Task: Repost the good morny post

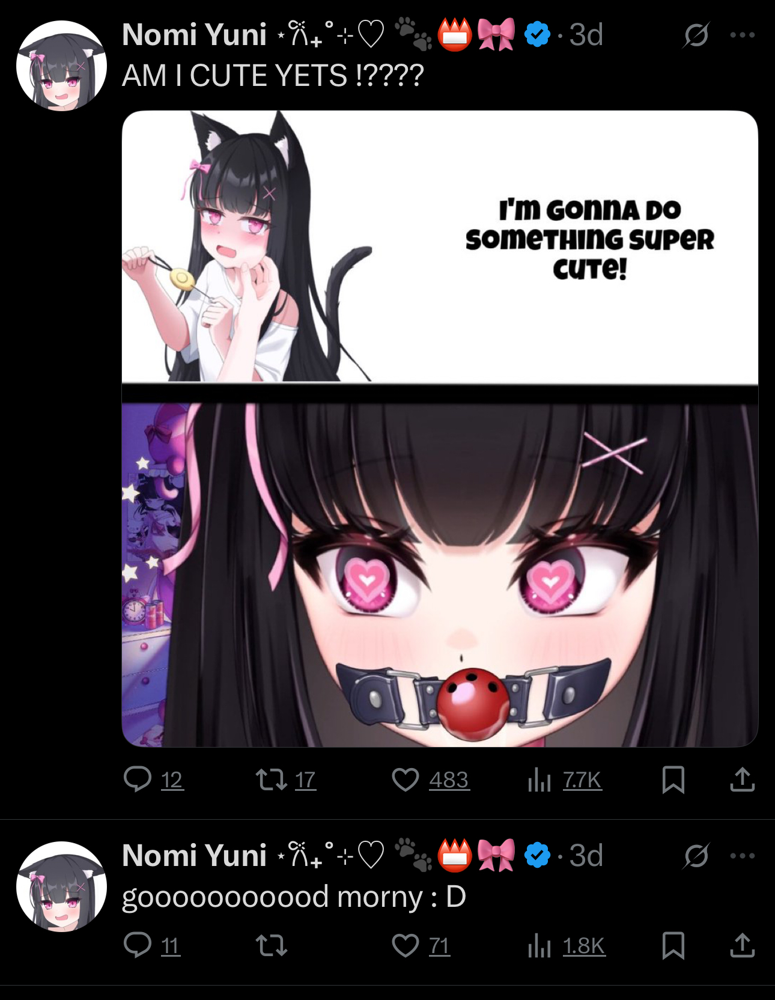Action: tap(272, 945)
